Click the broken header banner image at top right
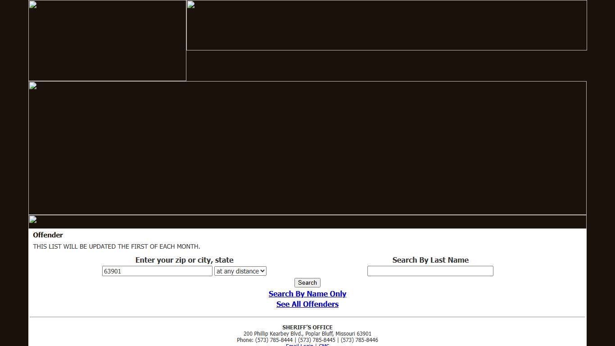This screenshot has height=346, width=615. point(386,25)
